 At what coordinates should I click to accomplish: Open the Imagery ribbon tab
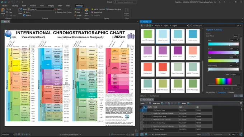click(51, 6)
